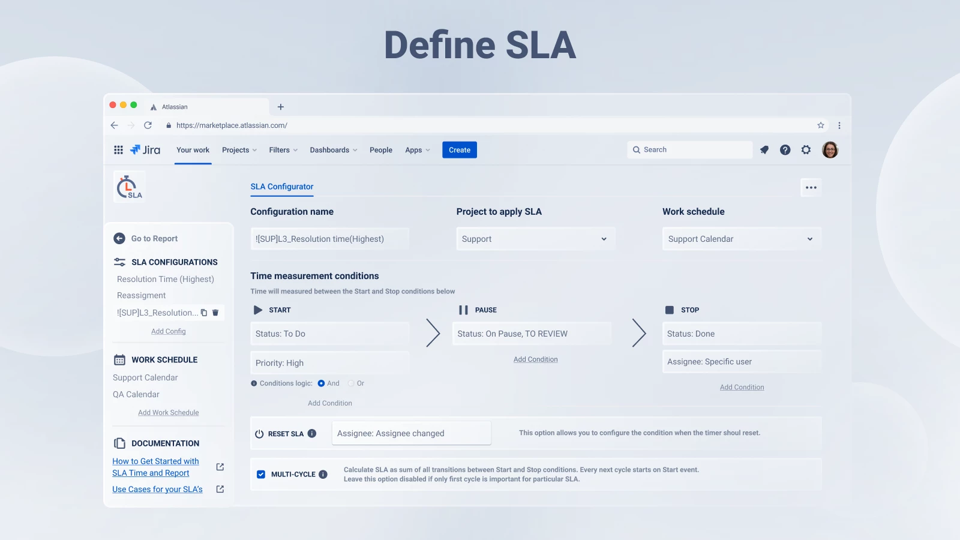Click the Add Config link
The width and height of the screenshot is (960, 540).
(169, 331)
